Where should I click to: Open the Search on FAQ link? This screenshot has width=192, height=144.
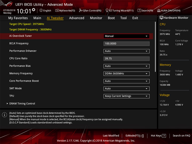click(x=182, y=135)
